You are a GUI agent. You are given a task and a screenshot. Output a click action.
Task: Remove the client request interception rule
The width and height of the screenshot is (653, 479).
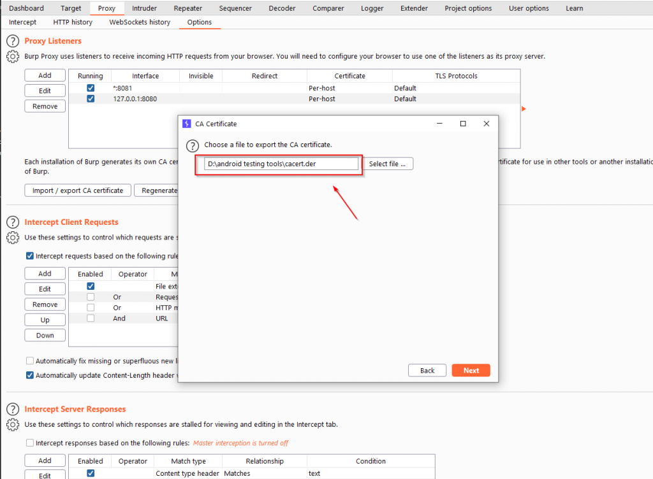pyautogui.click(x=45, y=304)
